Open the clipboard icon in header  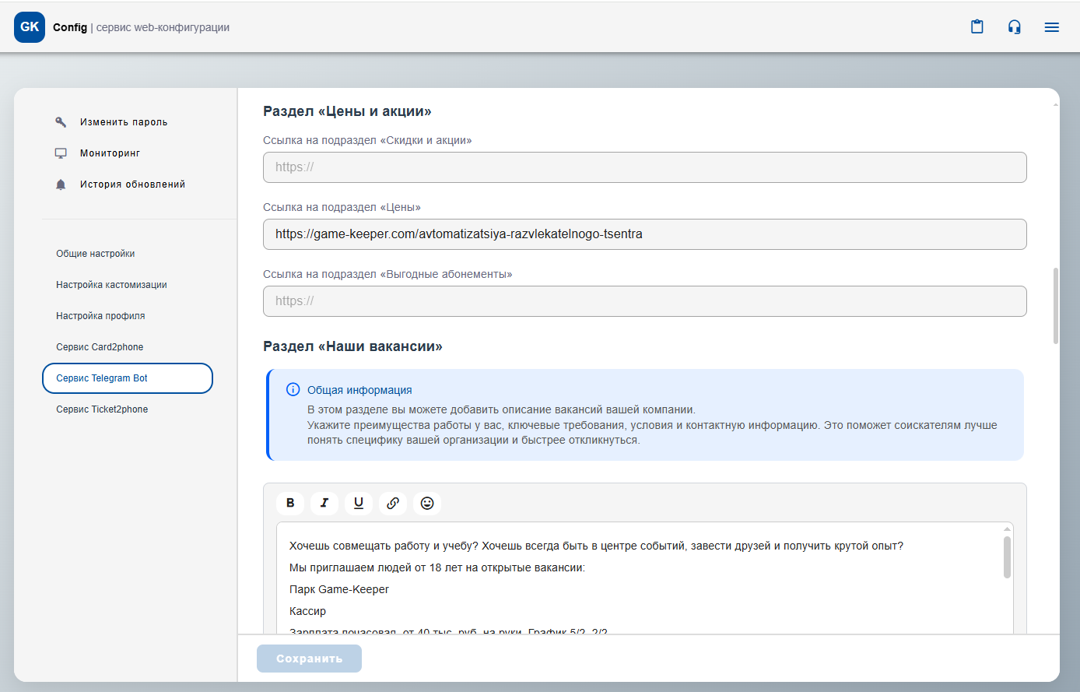point(977,27)
